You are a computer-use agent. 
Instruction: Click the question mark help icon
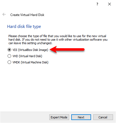[x=97, y=4]
